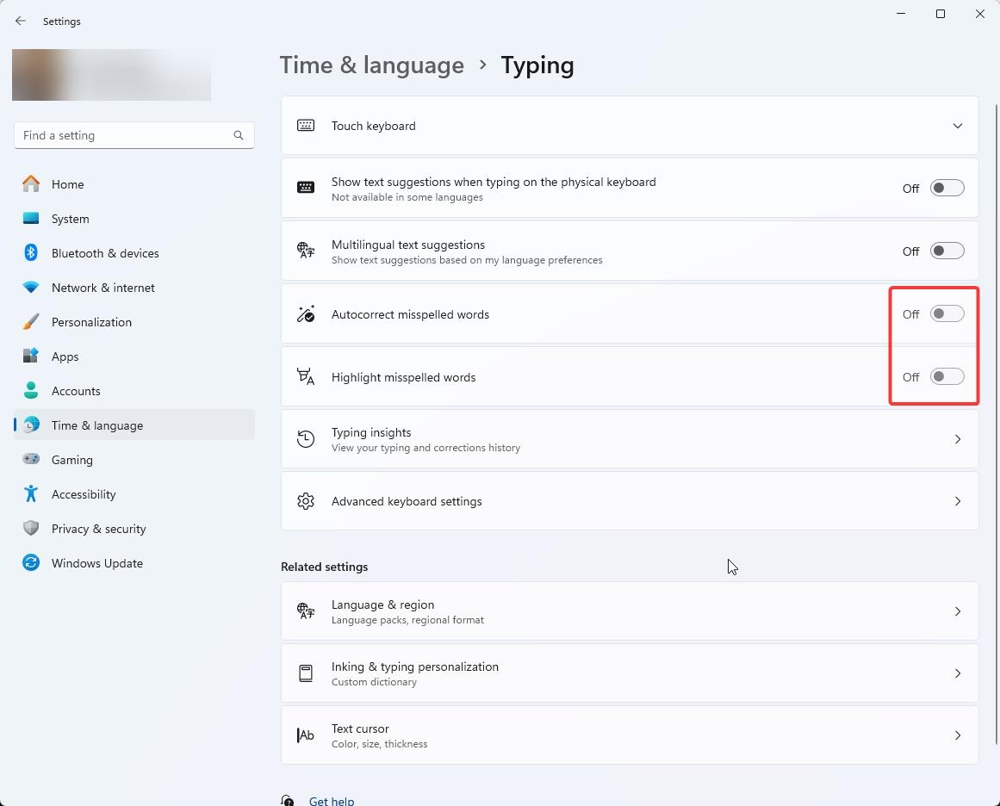The width and height of the screenshot is (1000, 806).
Task: Click the Bluetooth icon in sidebar
Action: tap(31, 252)
